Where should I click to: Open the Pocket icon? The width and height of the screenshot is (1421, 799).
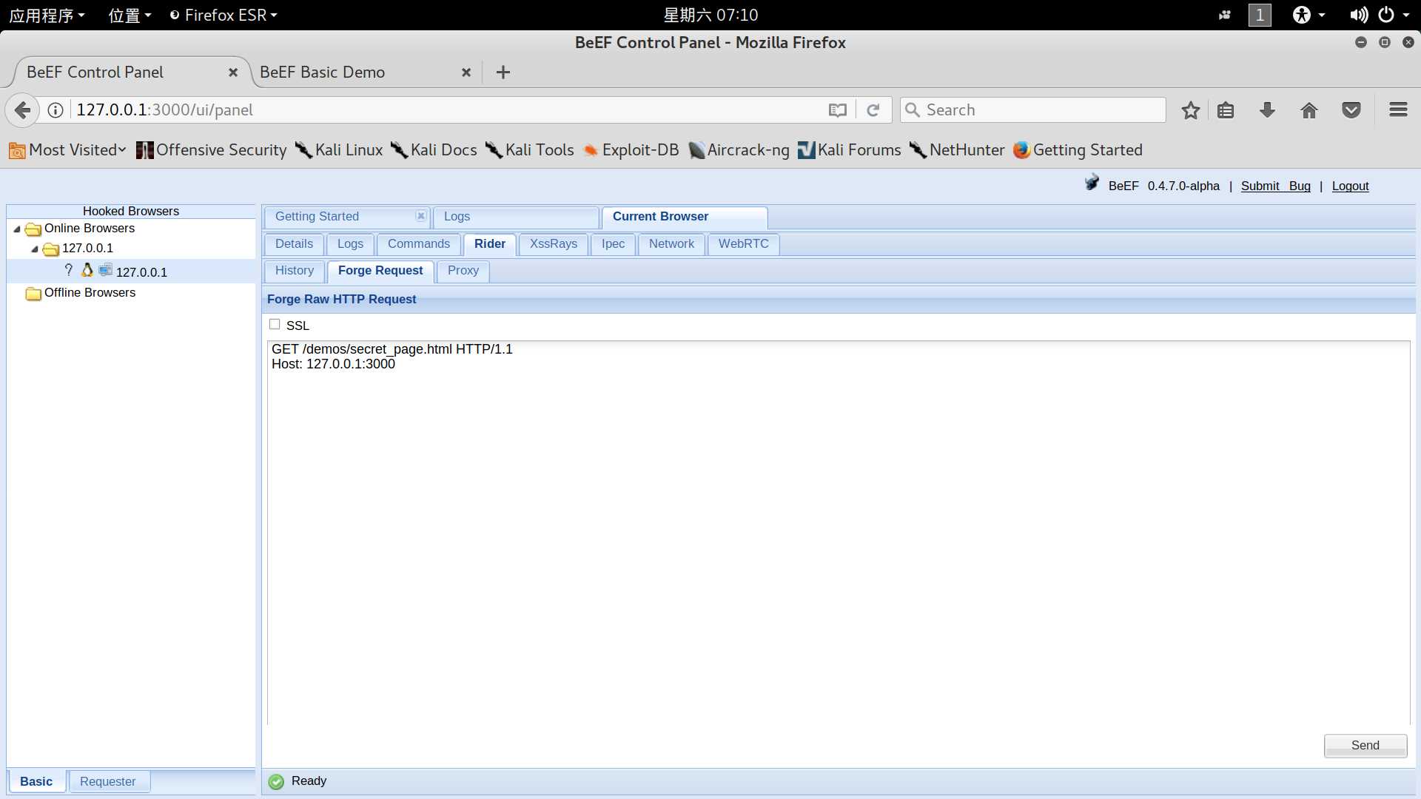(1351, 110)
